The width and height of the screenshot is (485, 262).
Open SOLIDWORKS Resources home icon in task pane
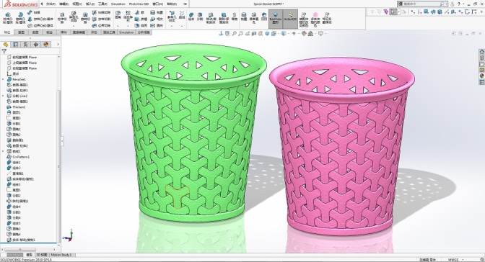coord(481,52)
